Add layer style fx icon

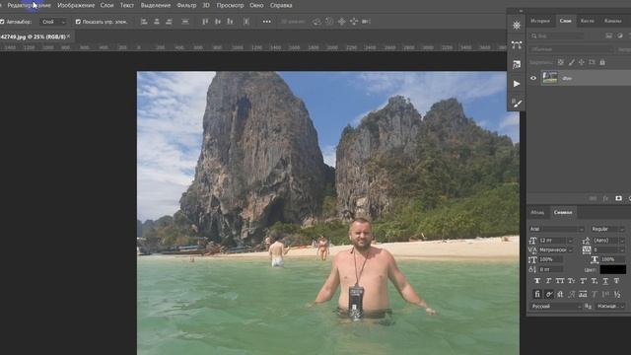605,198
